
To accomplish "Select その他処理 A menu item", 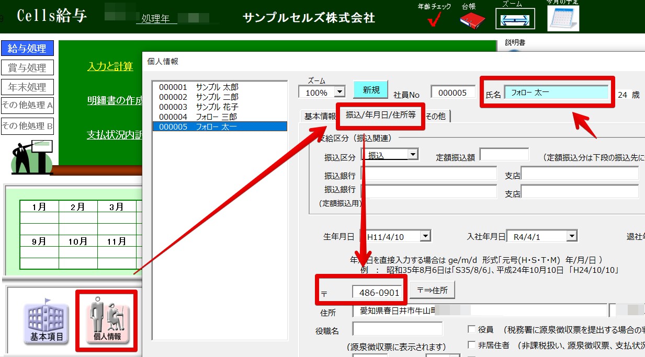I will (x=27, y=106).
